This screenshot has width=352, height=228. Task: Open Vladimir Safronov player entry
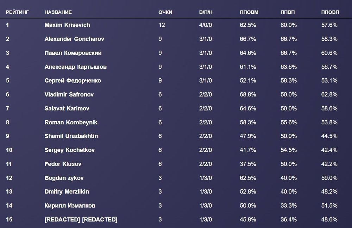(x=69, y=95)
